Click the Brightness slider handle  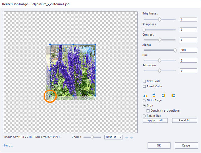160,19
